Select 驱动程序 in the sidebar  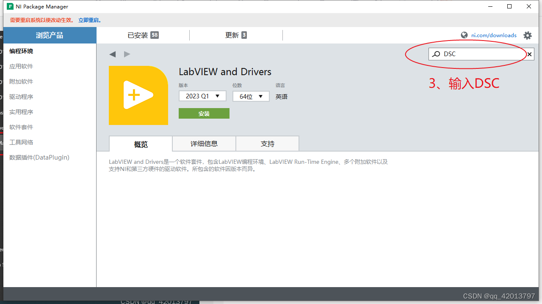point(21,96)
